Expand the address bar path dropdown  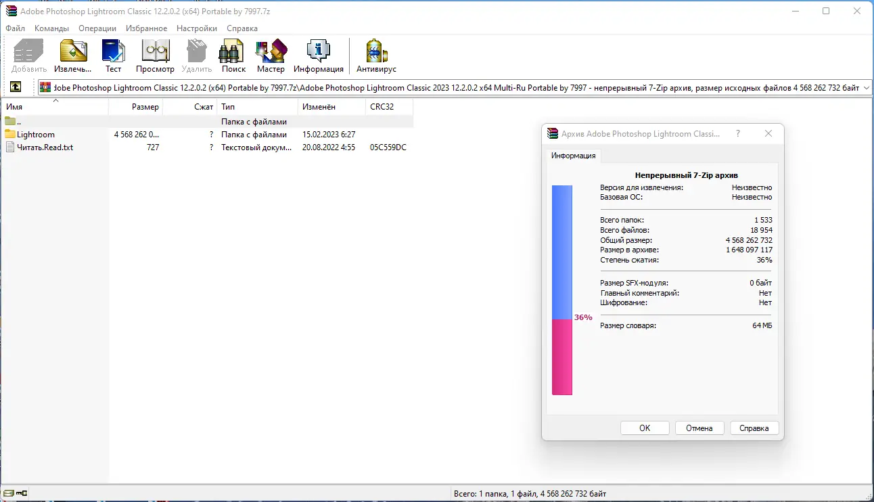tap(867, 87)
